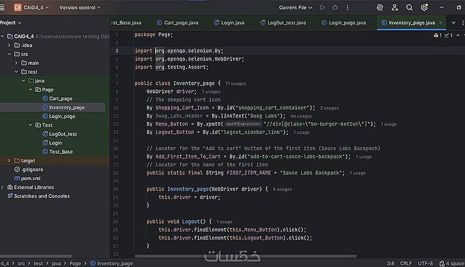Click the Debug bug icon
The image size is (465, 267).
coord(335,8)
